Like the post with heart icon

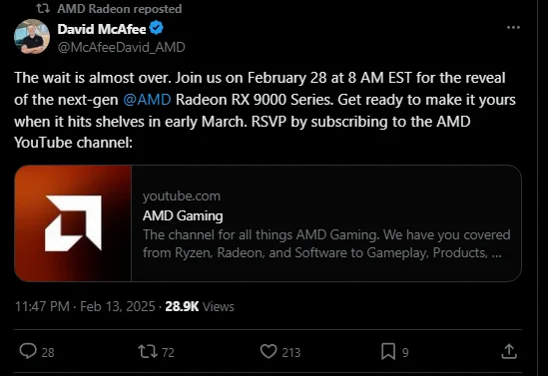[269, 351]
